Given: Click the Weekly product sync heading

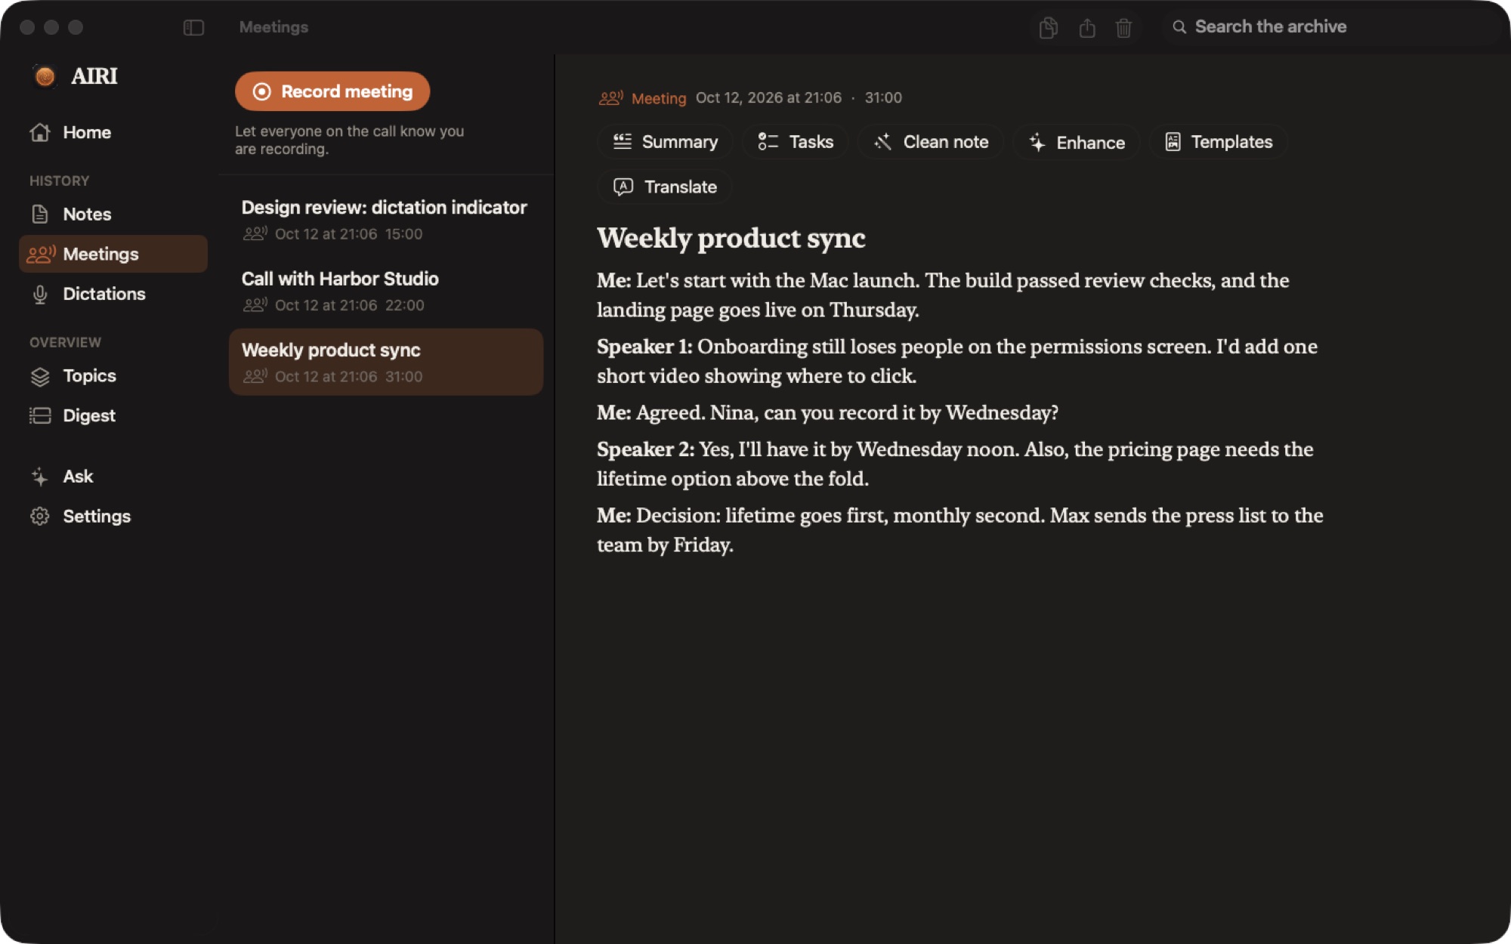Looking at the screenshot, I should coord(731,238).
